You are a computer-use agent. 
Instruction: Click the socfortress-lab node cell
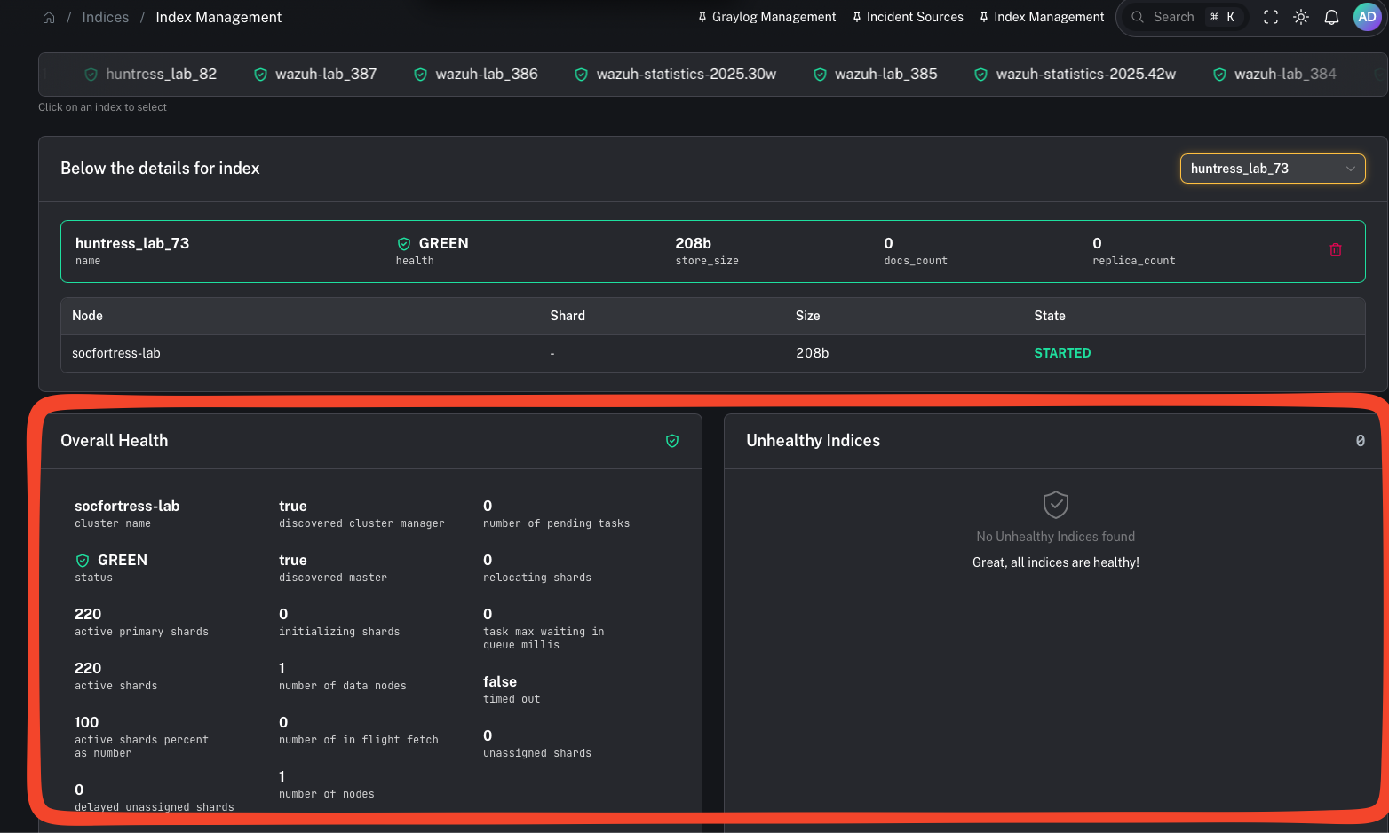116,353
